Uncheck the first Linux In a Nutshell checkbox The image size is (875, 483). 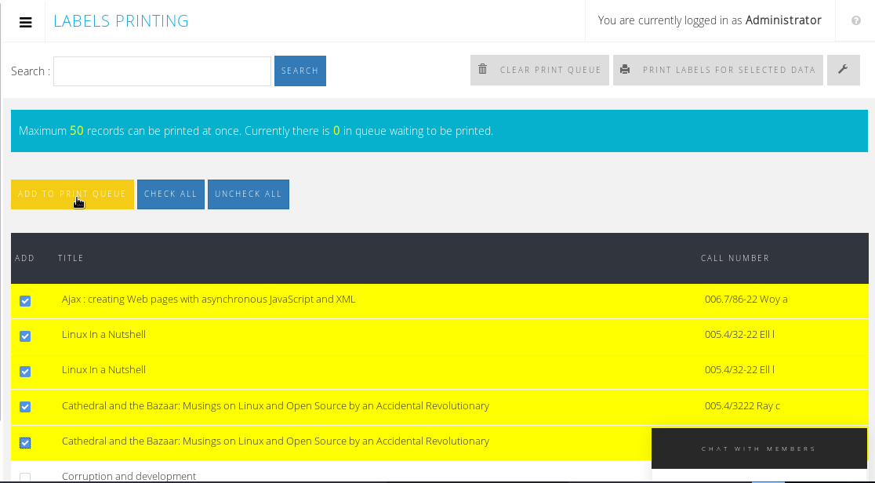pyautogui.click(x=25, y=336)
